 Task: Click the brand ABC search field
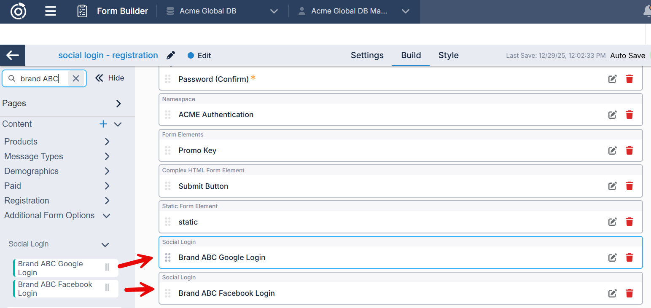pyautogui.click(x=40, y=78)
